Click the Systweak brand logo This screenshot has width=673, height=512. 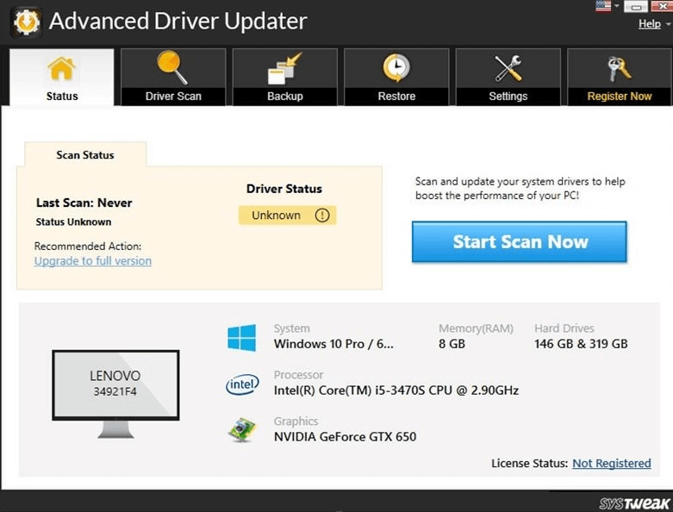(622, 503)
